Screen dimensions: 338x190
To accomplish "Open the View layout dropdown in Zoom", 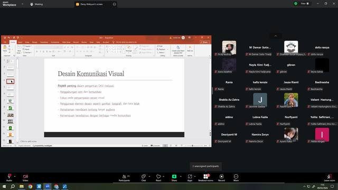I will [305, 4].
